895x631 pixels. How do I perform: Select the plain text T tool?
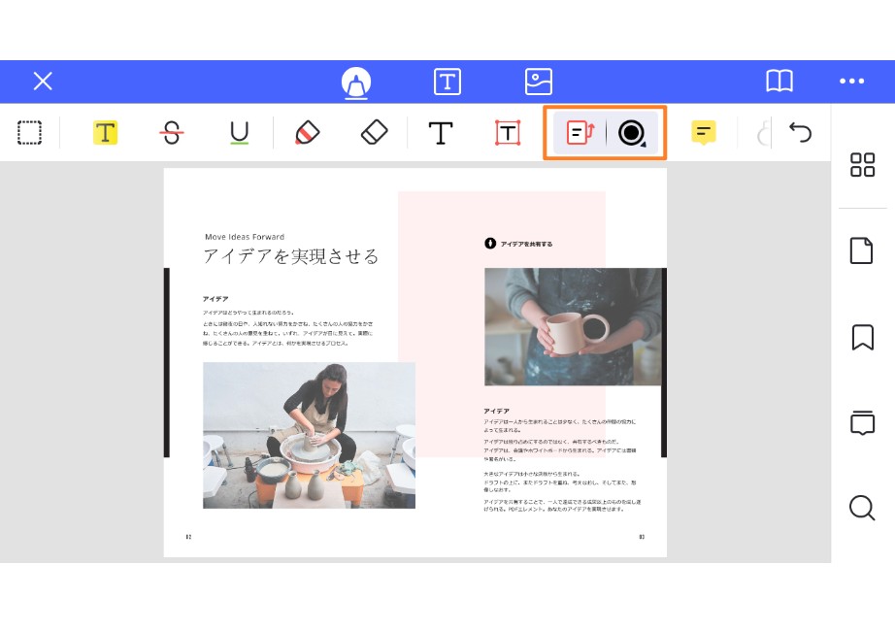[x=441, y=133]
